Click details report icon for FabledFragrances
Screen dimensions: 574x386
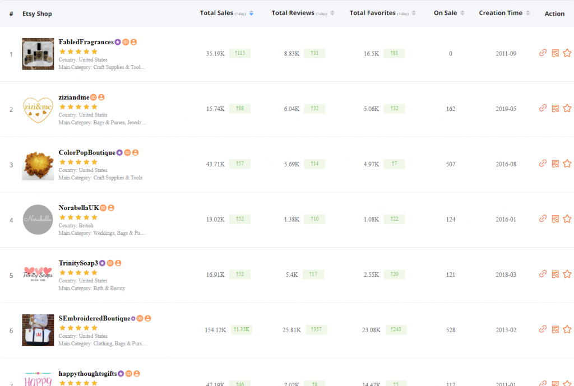point(555,53)
